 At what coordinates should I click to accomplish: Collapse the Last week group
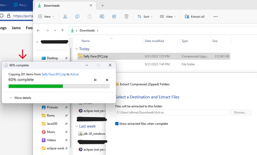(77, 126)
